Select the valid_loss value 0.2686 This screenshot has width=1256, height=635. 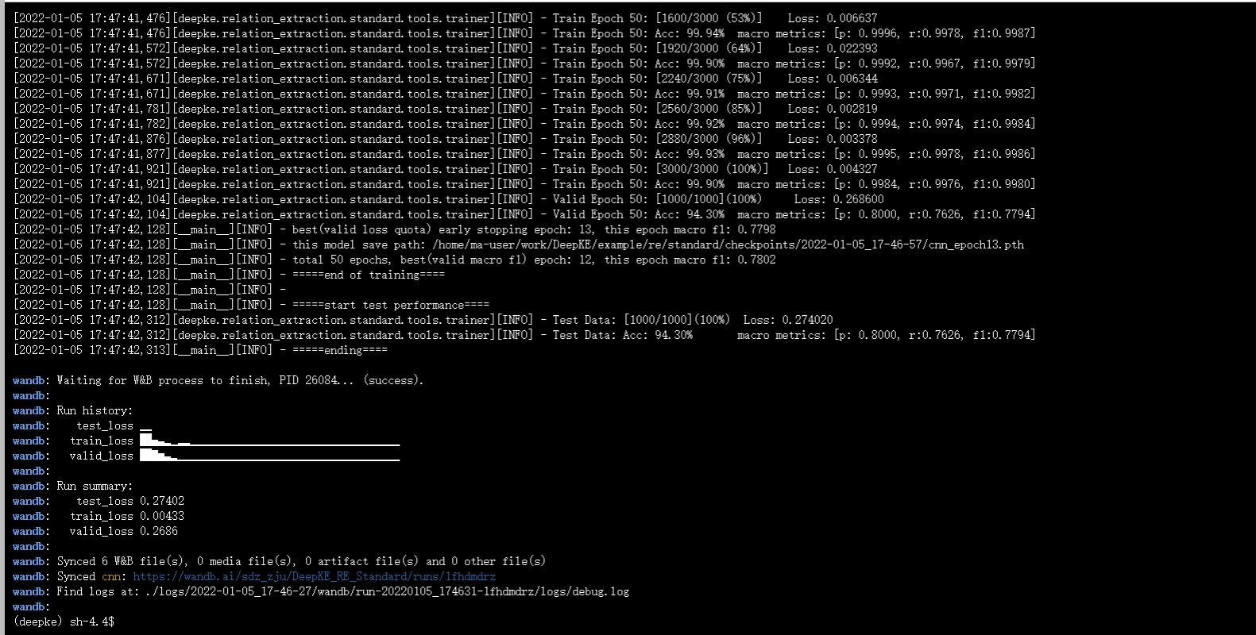159,531
